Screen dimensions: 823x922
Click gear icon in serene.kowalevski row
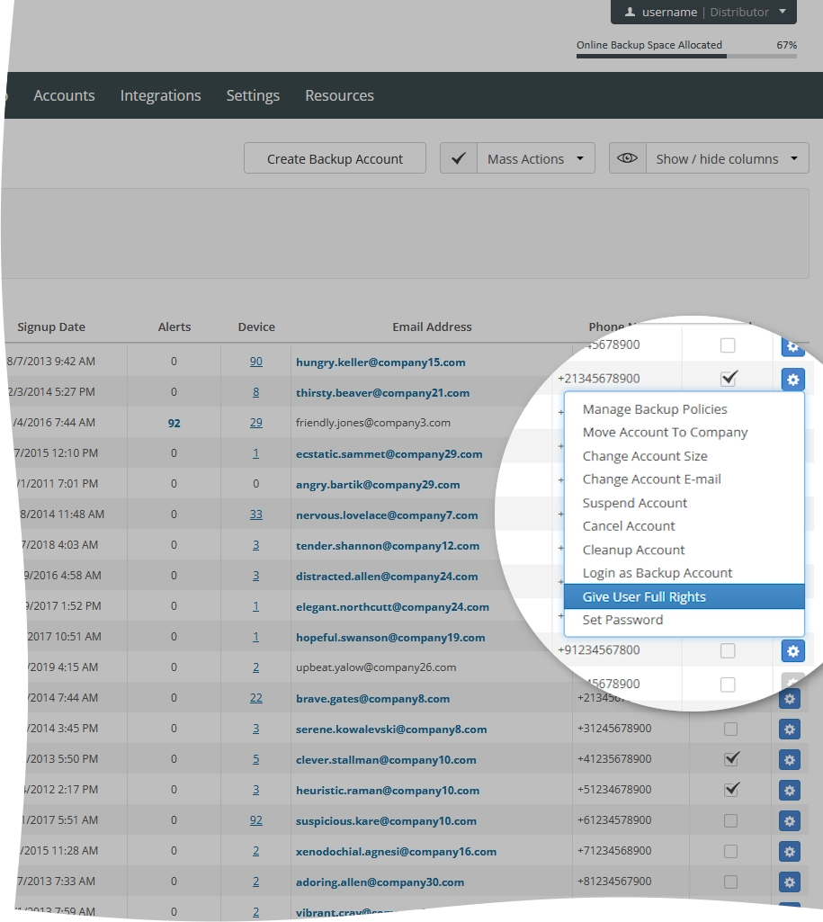point(790,730)
